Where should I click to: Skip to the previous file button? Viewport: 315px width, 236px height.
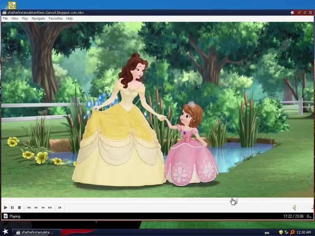(29, 207)
